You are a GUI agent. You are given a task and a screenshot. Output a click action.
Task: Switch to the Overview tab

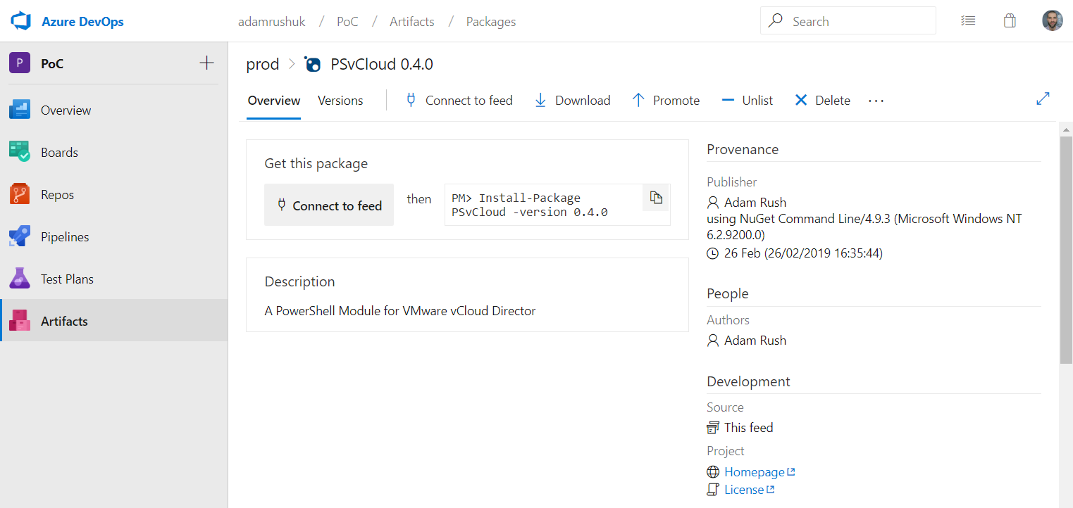(x=273, y=101)
